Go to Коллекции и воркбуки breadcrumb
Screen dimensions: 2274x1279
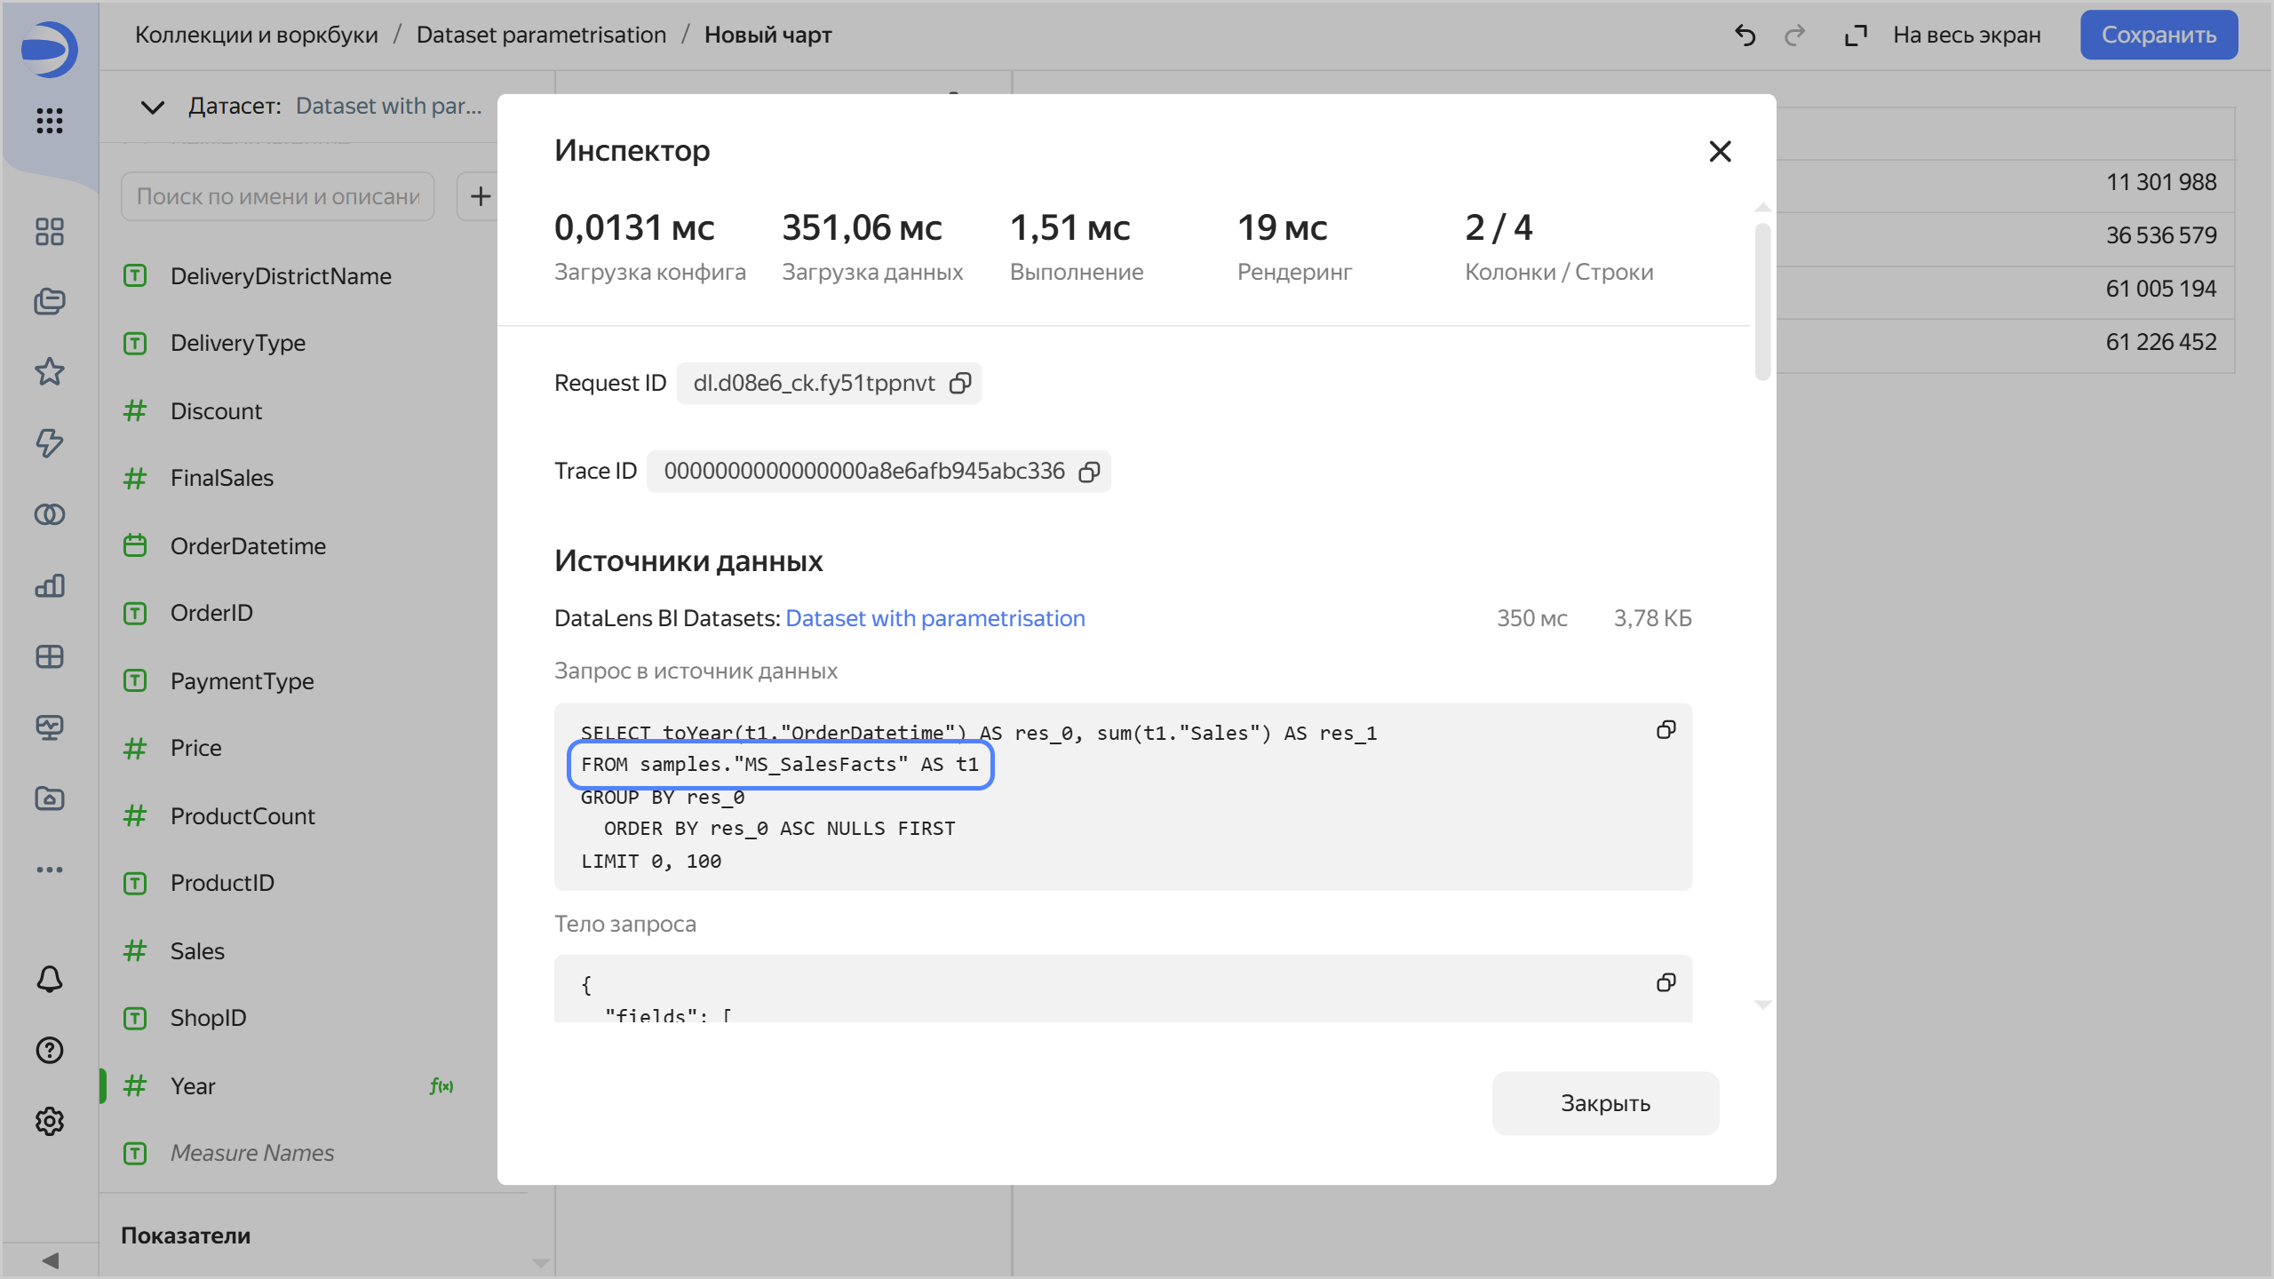tap(256, 36)
